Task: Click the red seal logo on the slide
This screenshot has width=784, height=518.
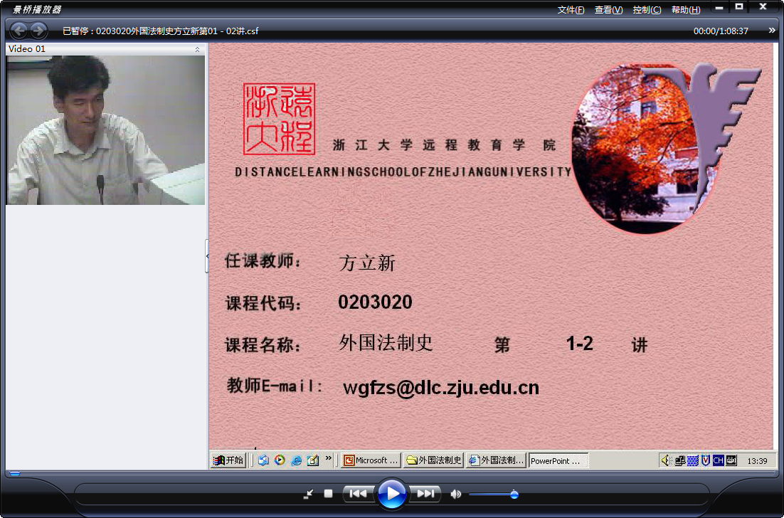Action: (280, 119)
